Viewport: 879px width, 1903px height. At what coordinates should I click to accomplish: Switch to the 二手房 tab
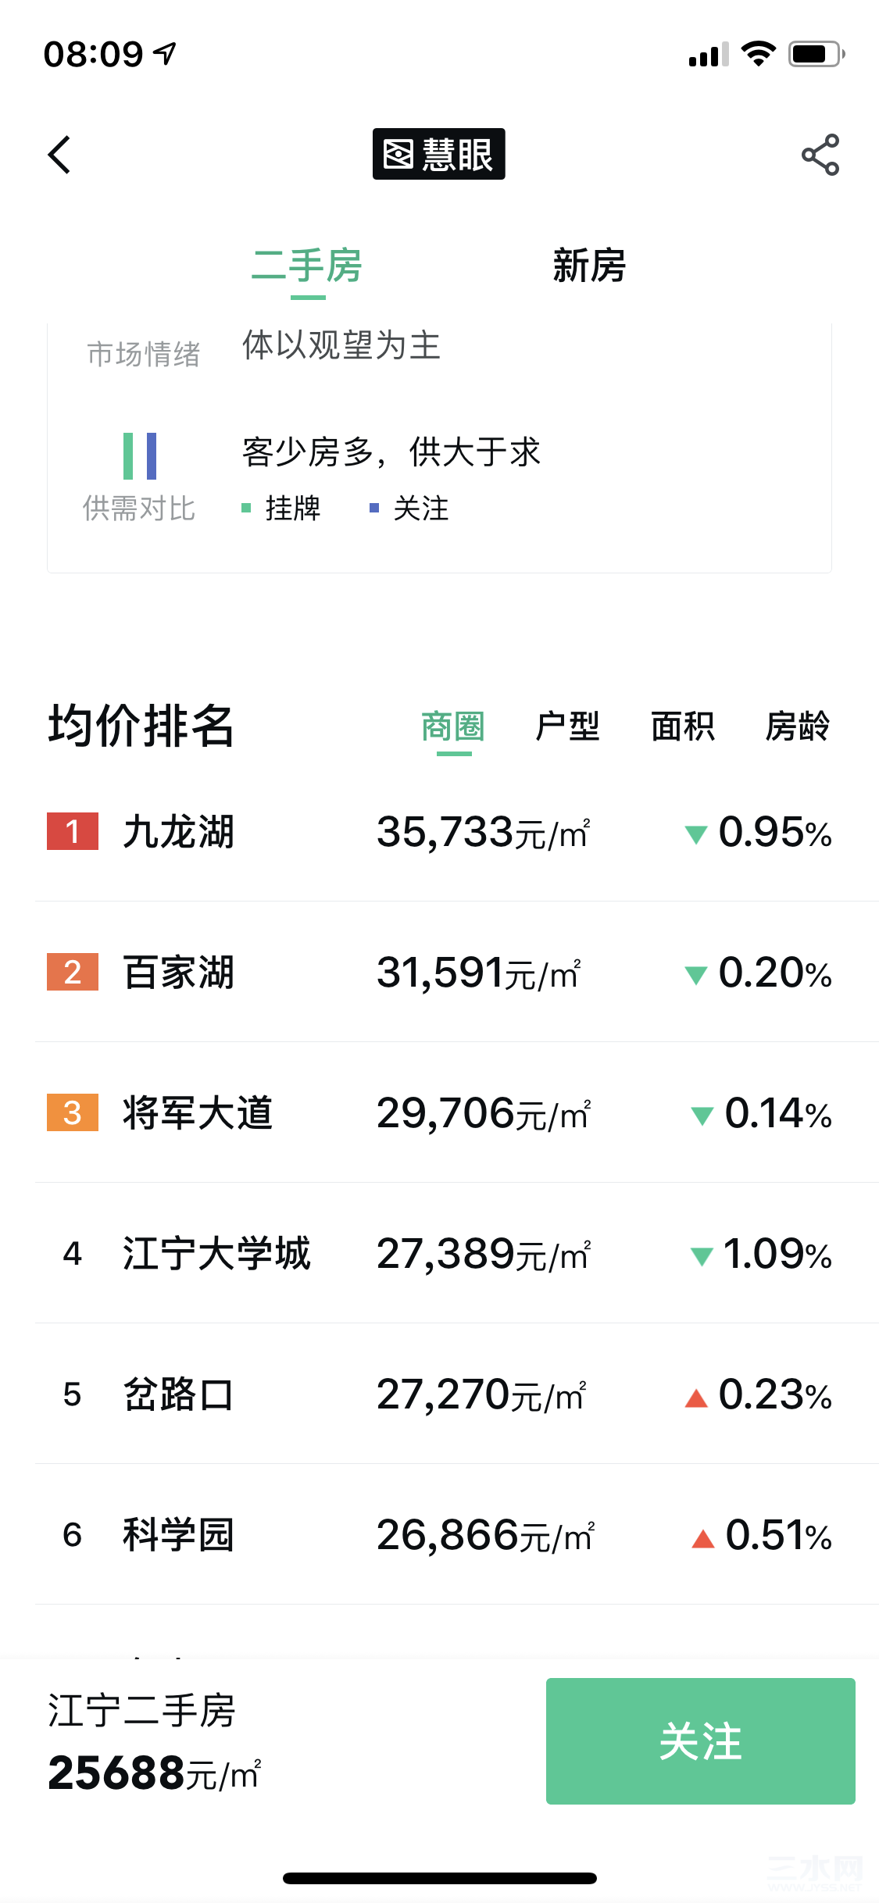(307, 266)
